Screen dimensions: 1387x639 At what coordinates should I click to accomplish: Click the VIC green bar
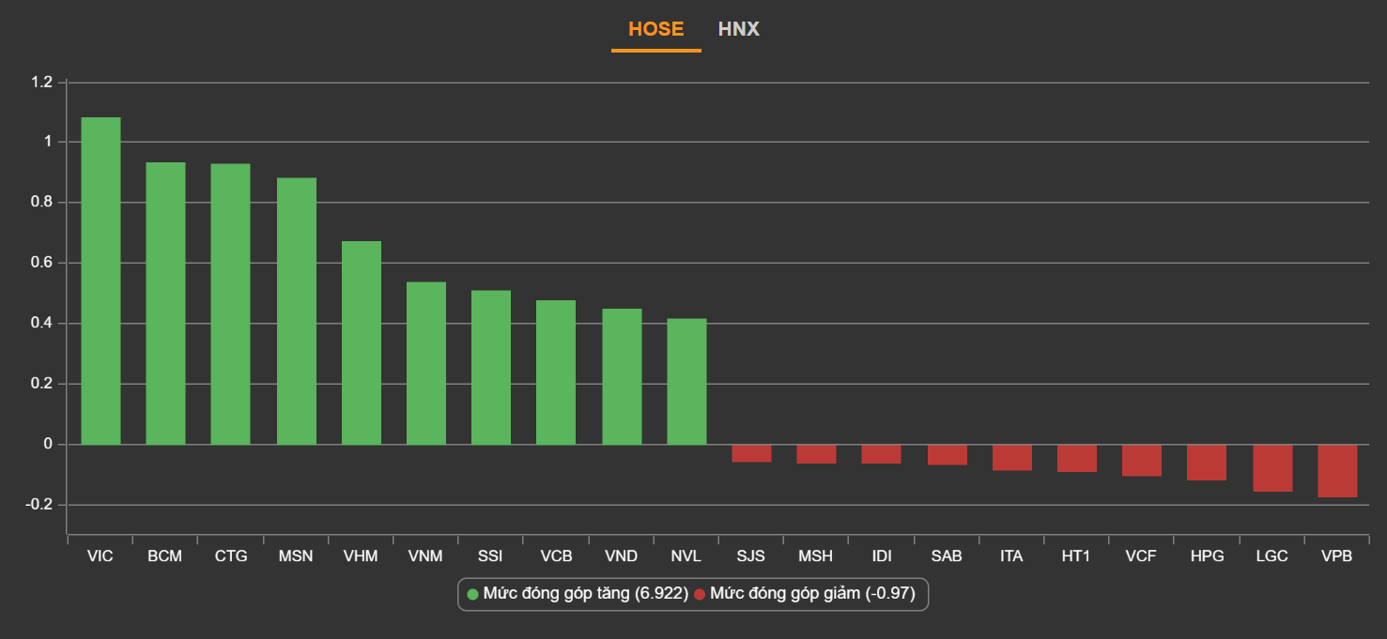click(x=100, y=281)
